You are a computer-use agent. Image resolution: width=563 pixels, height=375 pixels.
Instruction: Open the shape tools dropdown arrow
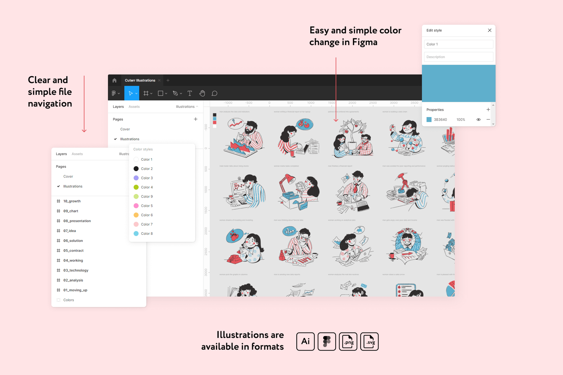coord(166,94)
